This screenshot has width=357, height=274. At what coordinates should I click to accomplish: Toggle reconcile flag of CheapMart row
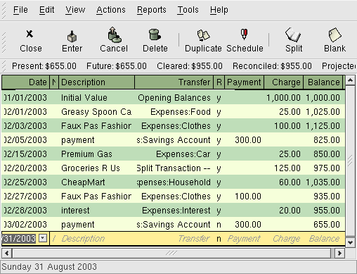coord(219,182)
